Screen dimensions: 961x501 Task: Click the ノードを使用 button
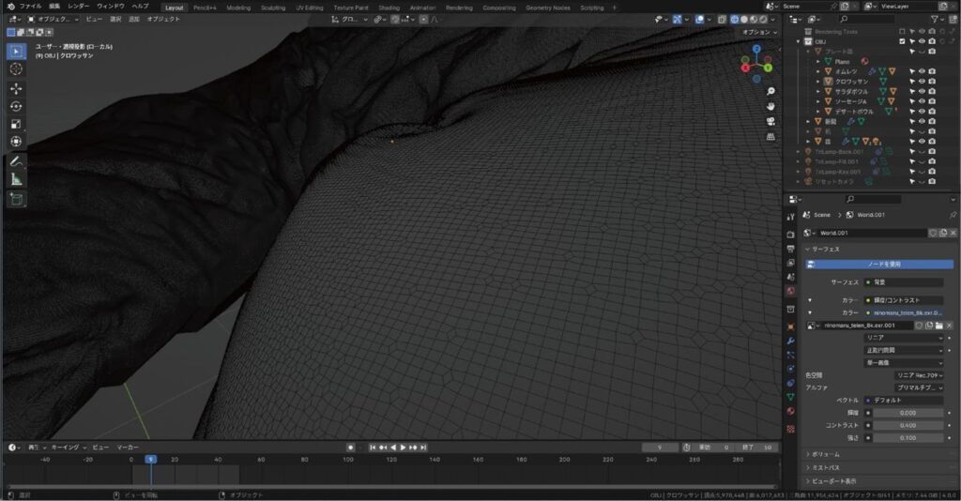point(879,264)
